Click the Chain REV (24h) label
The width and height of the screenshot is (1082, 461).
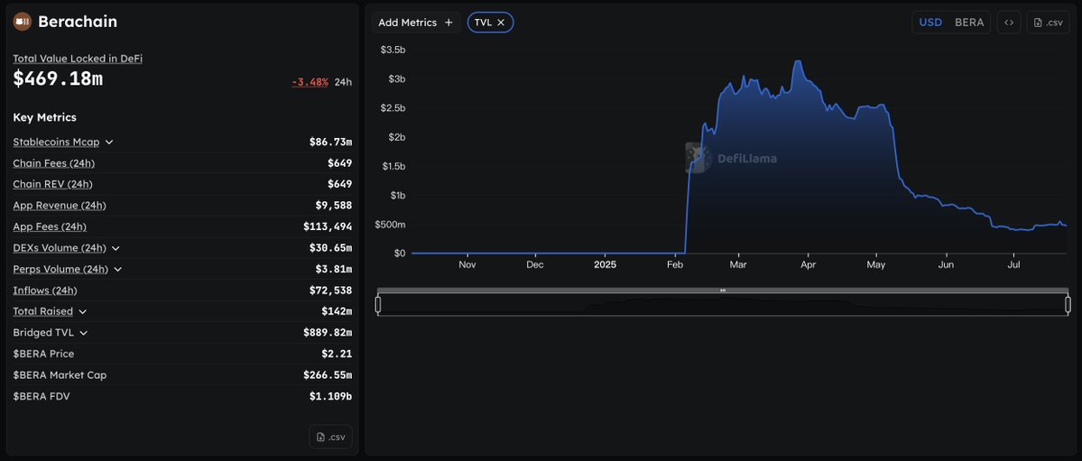(52, 184)
